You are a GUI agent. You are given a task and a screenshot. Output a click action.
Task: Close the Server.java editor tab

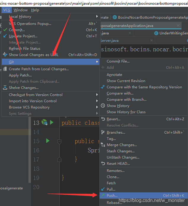[x=152, y=40]
